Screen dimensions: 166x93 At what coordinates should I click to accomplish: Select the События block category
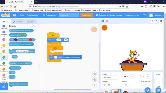point(4,46)
